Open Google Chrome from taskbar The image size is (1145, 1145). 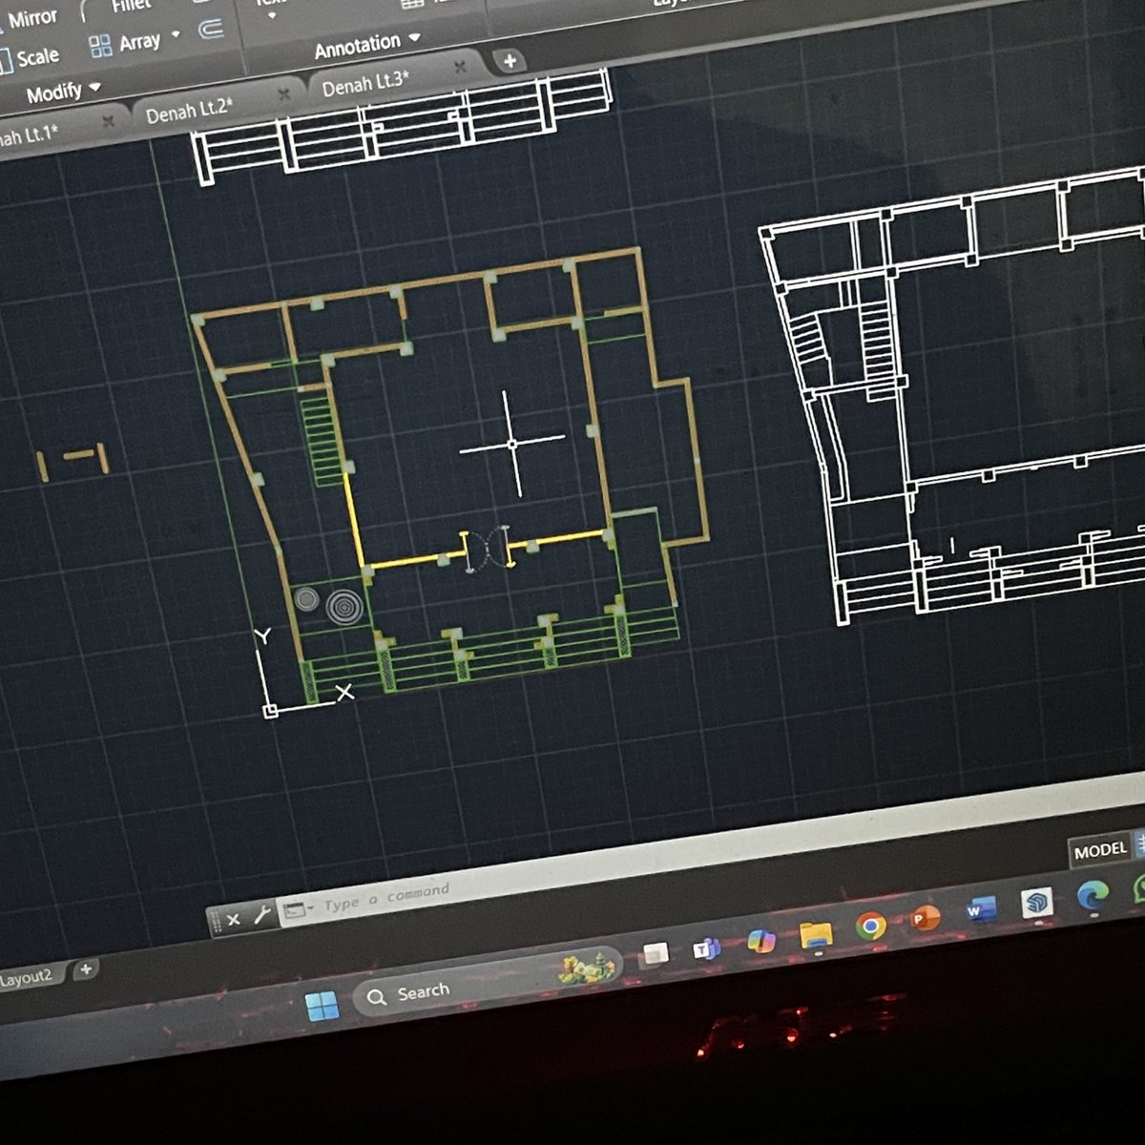(x=870, y=926)
